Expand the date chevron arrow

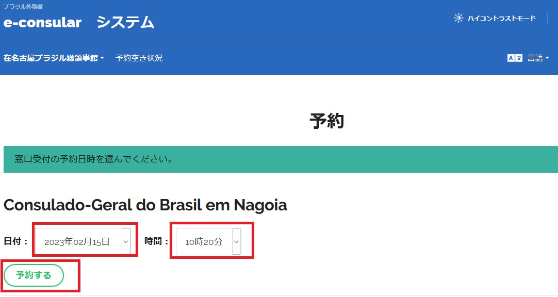pos(126,241)
